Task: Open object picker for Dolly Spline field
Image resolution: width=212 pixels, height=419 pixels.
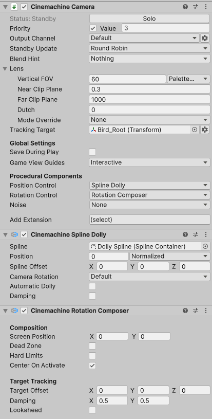Action: (205, 246)
